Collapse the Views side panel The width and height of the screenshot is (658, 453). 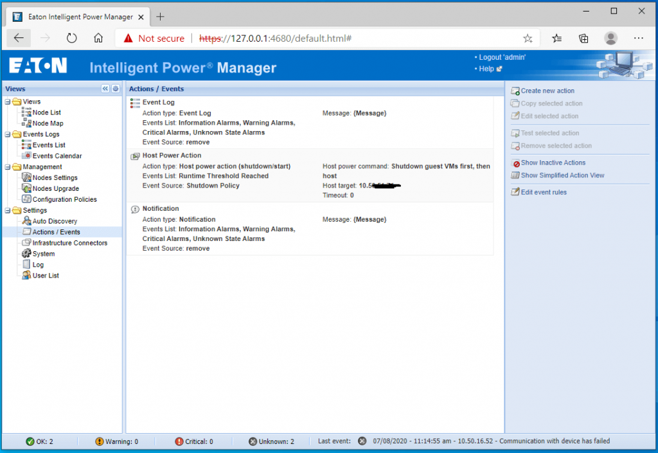click(x=105, y=89)
